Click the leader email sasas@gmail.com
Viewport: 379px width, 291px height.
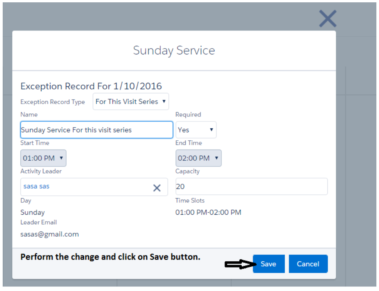[x=49, y=234]
